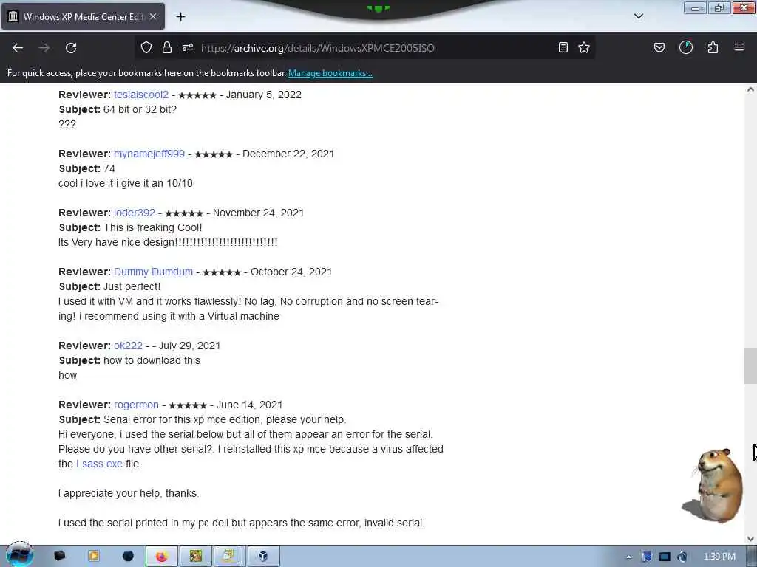Save page to Pocket
Image resolution: width=757 pixels, height=567 pixels.
[x=659, y=47]
